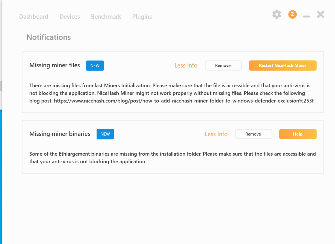Click the nicehash.com blog post URL
The image size is (335, 244).
click(184, 101)
